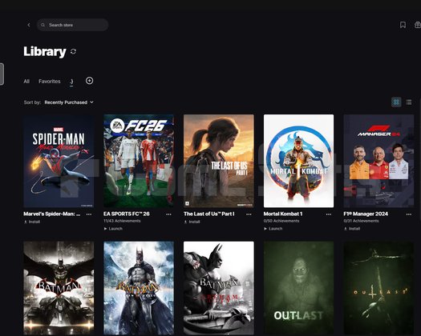The height and width of the screenshot is (336, 421).
Task: Refresh the library with the sync icon
Action: click(73, 51)
